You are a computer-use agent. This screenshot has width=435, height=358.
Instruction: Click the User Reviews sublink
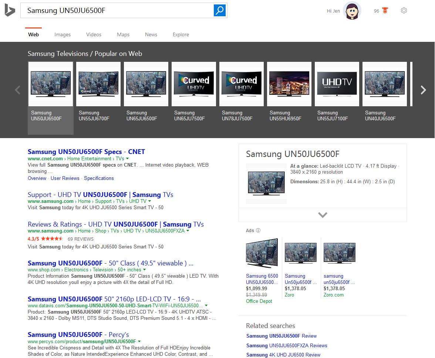[x=65, y=178]
